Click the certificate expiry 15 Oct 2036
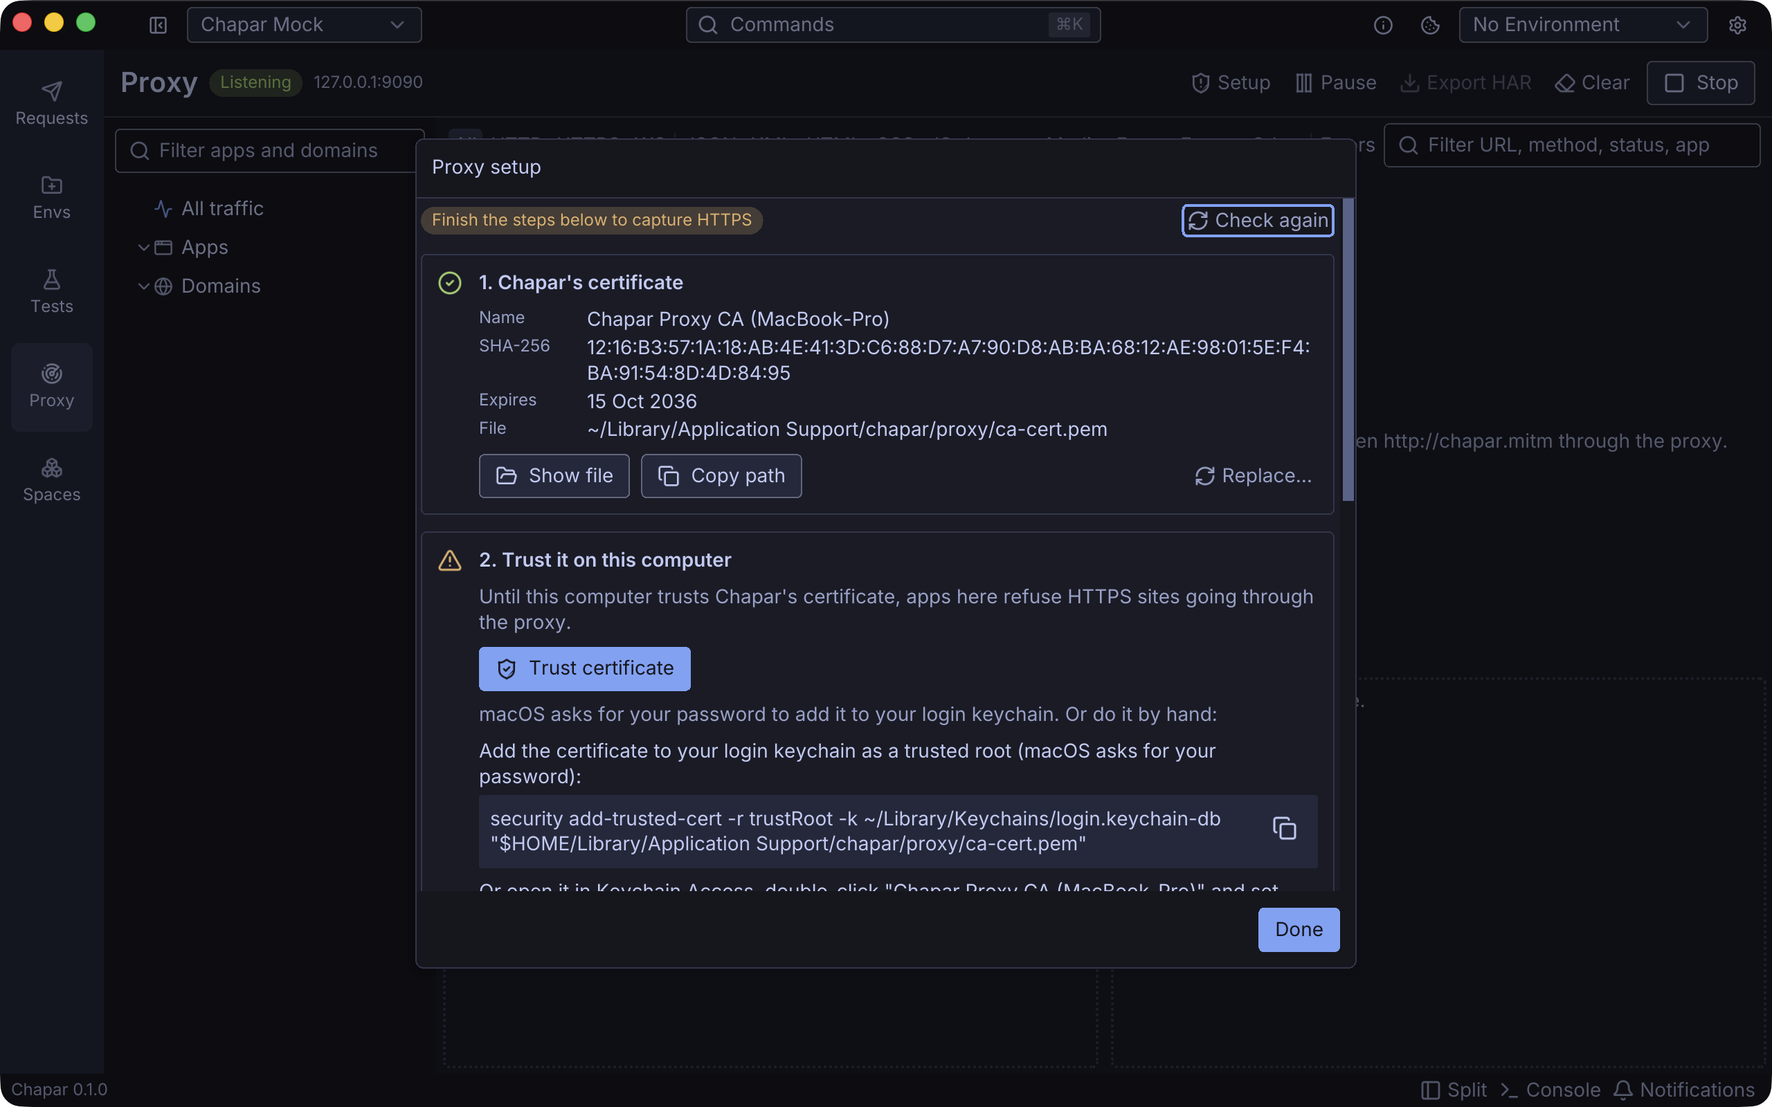 642,401
